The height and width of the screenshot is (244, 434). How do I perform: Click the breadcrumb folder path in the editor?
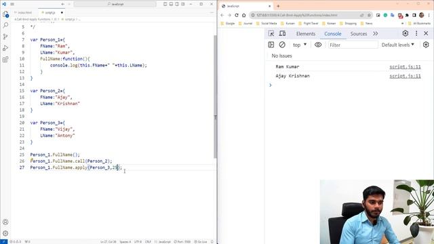click(33, 20)
